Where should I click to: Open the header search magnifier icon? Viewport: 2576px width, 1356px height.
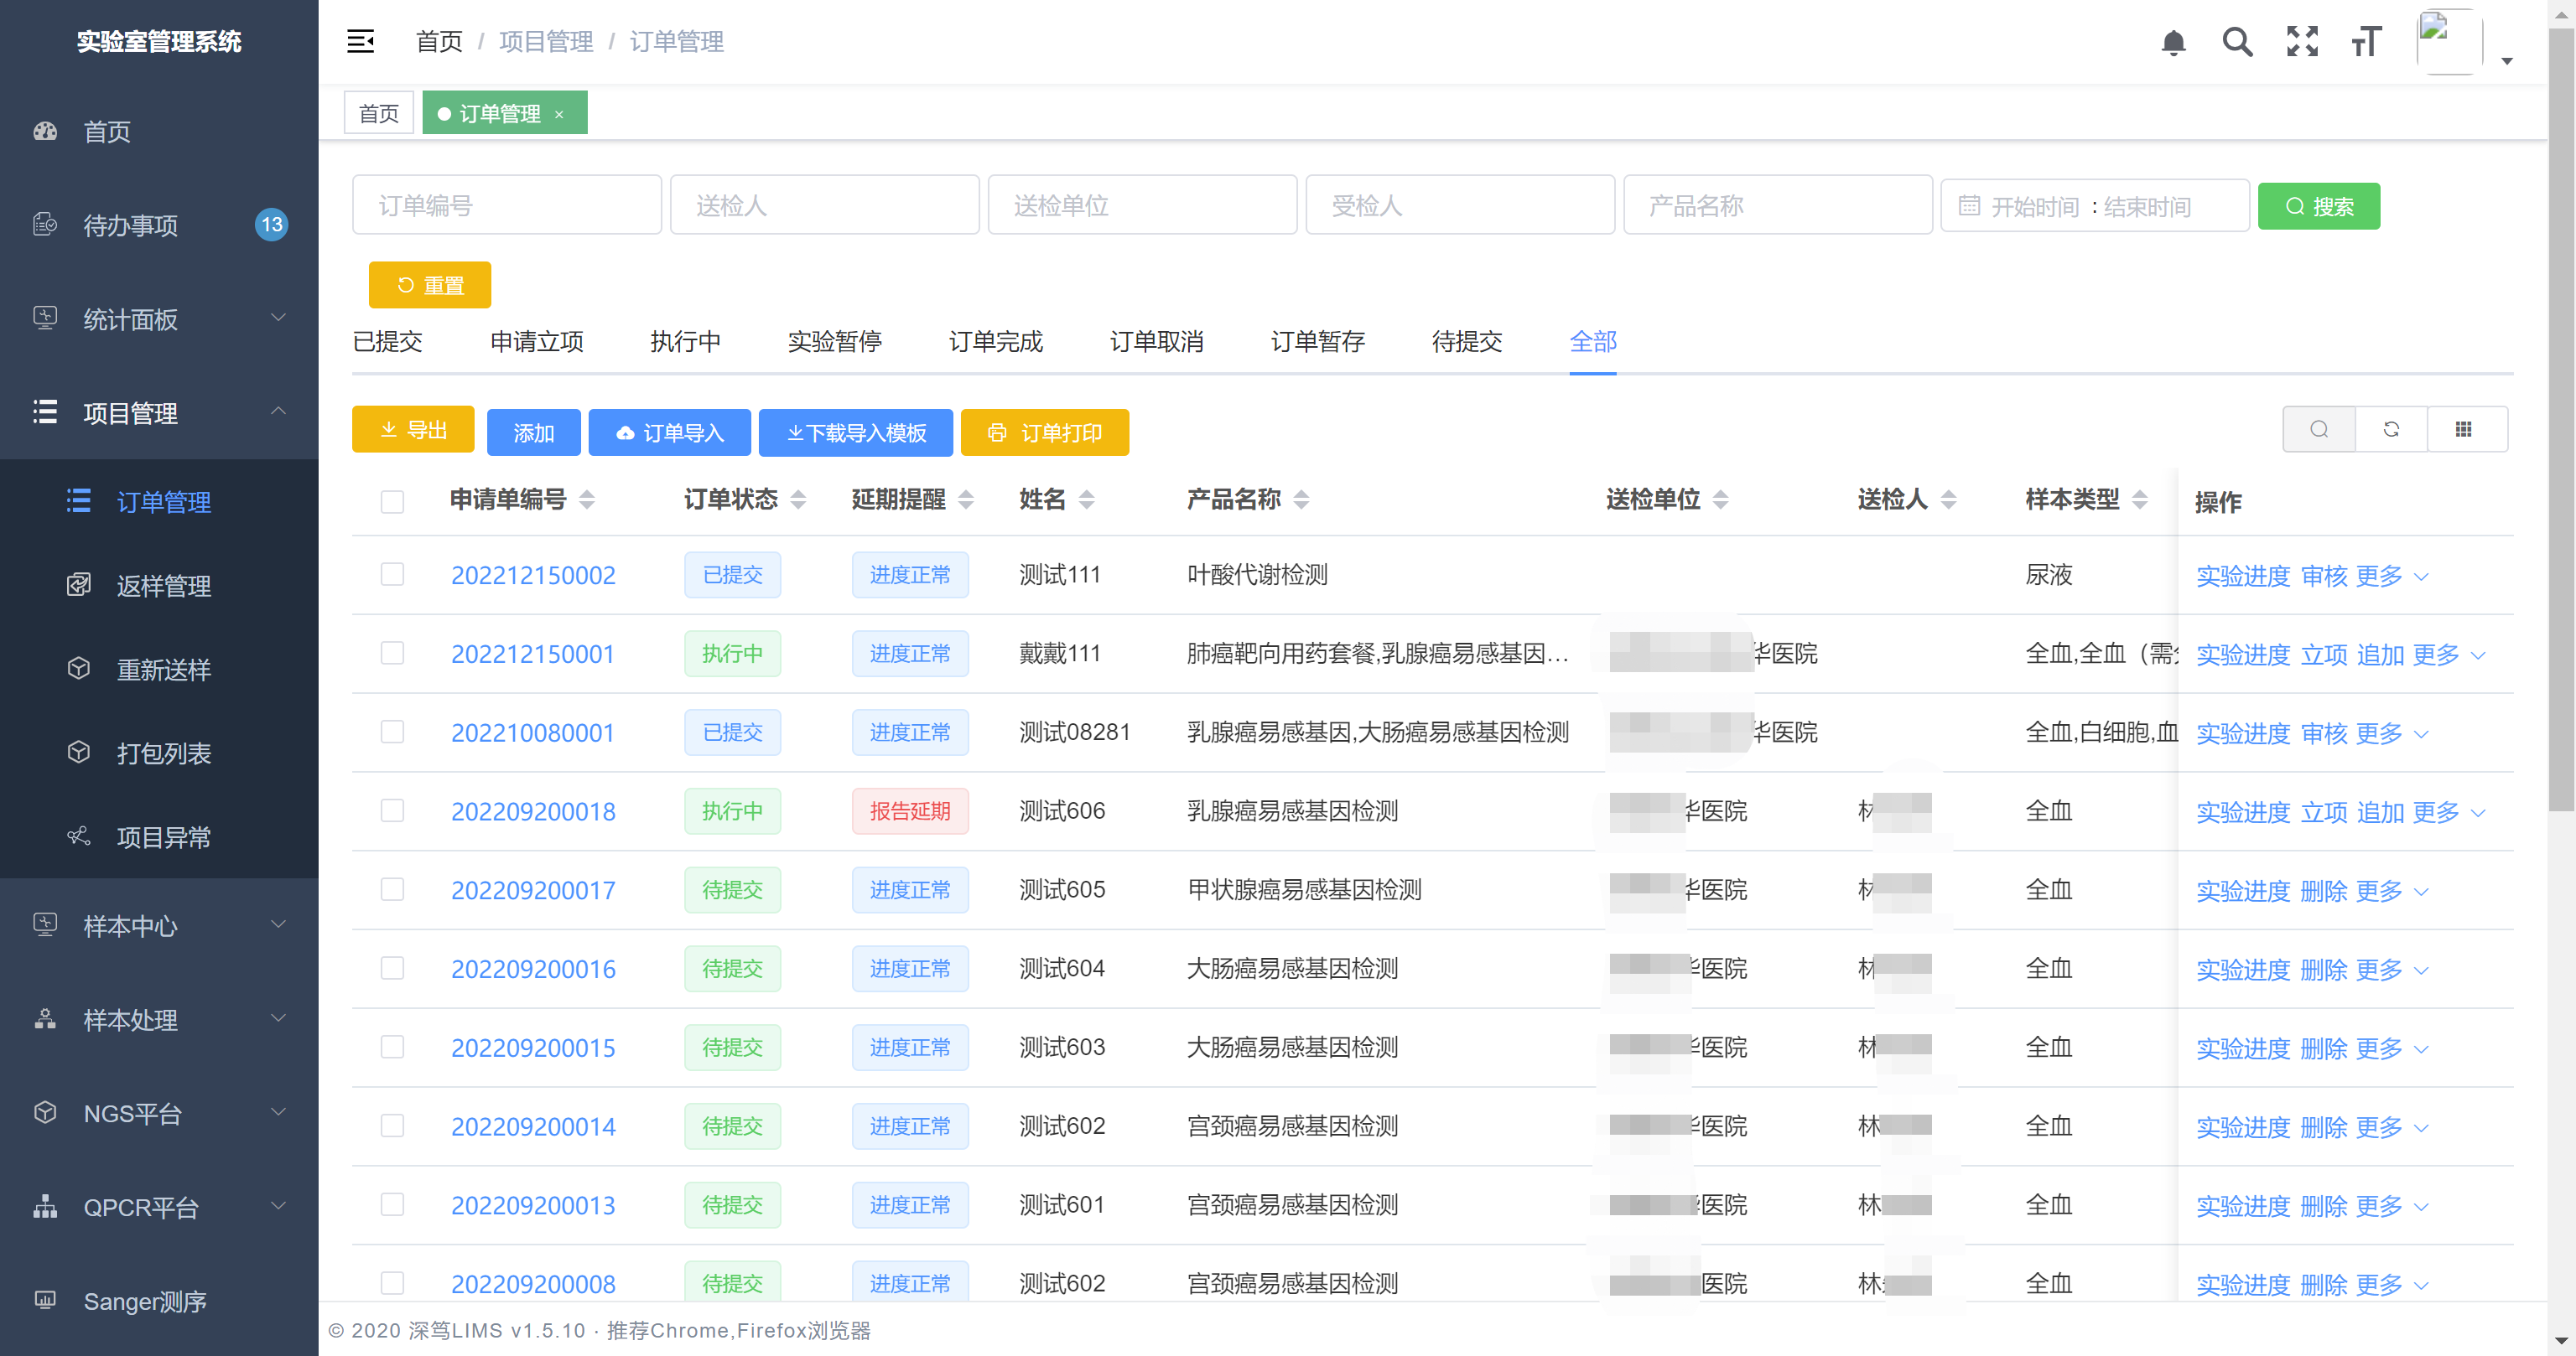tap(2237, 41)
